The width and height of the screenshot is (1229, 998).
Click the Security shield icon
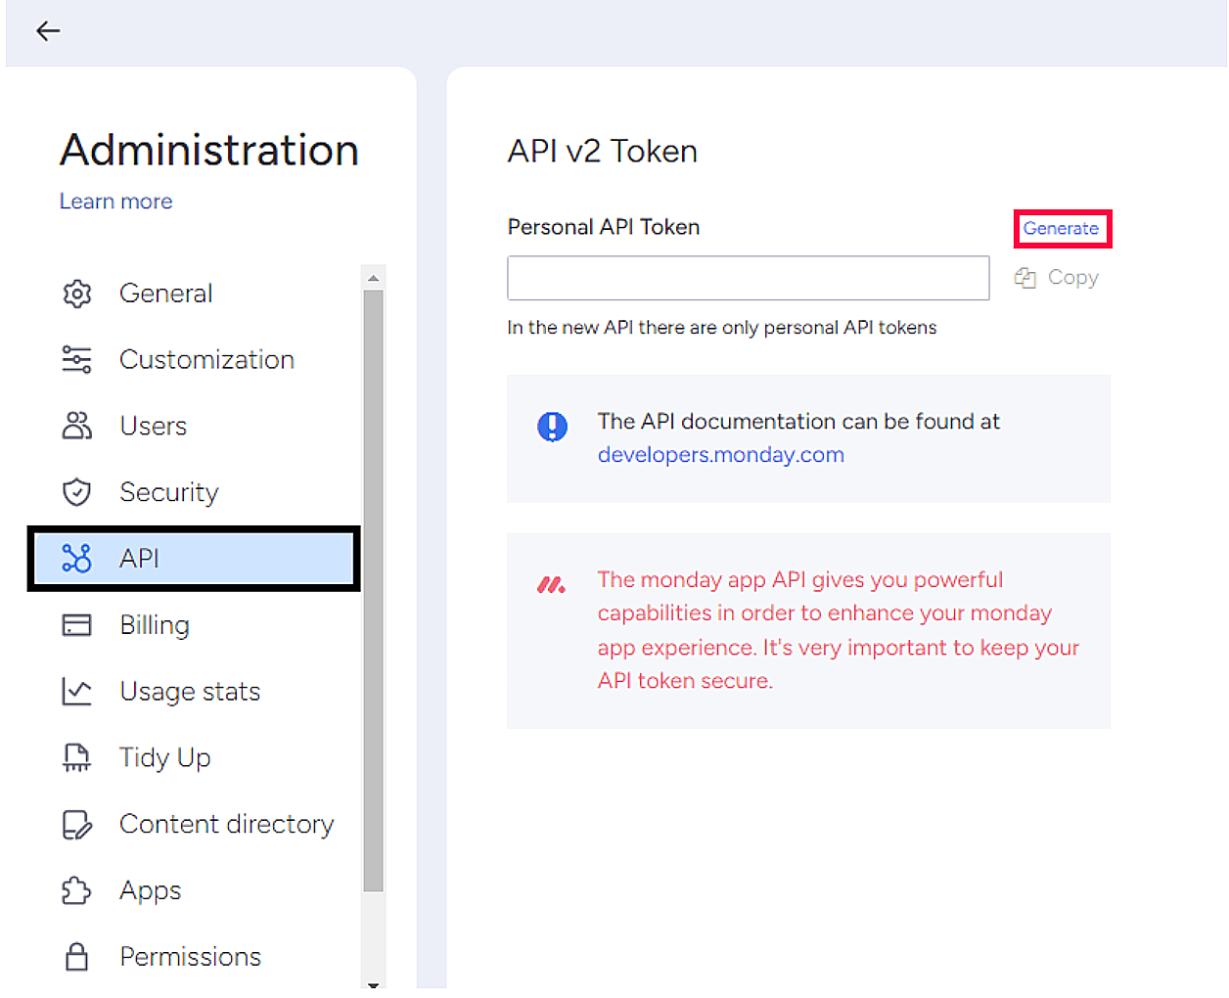click(x=77, y=492)
